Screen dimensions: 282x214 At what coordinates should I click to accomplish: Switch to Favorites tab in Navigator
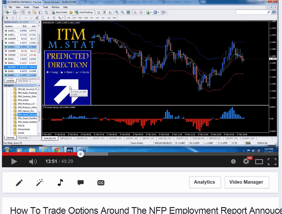23,138
